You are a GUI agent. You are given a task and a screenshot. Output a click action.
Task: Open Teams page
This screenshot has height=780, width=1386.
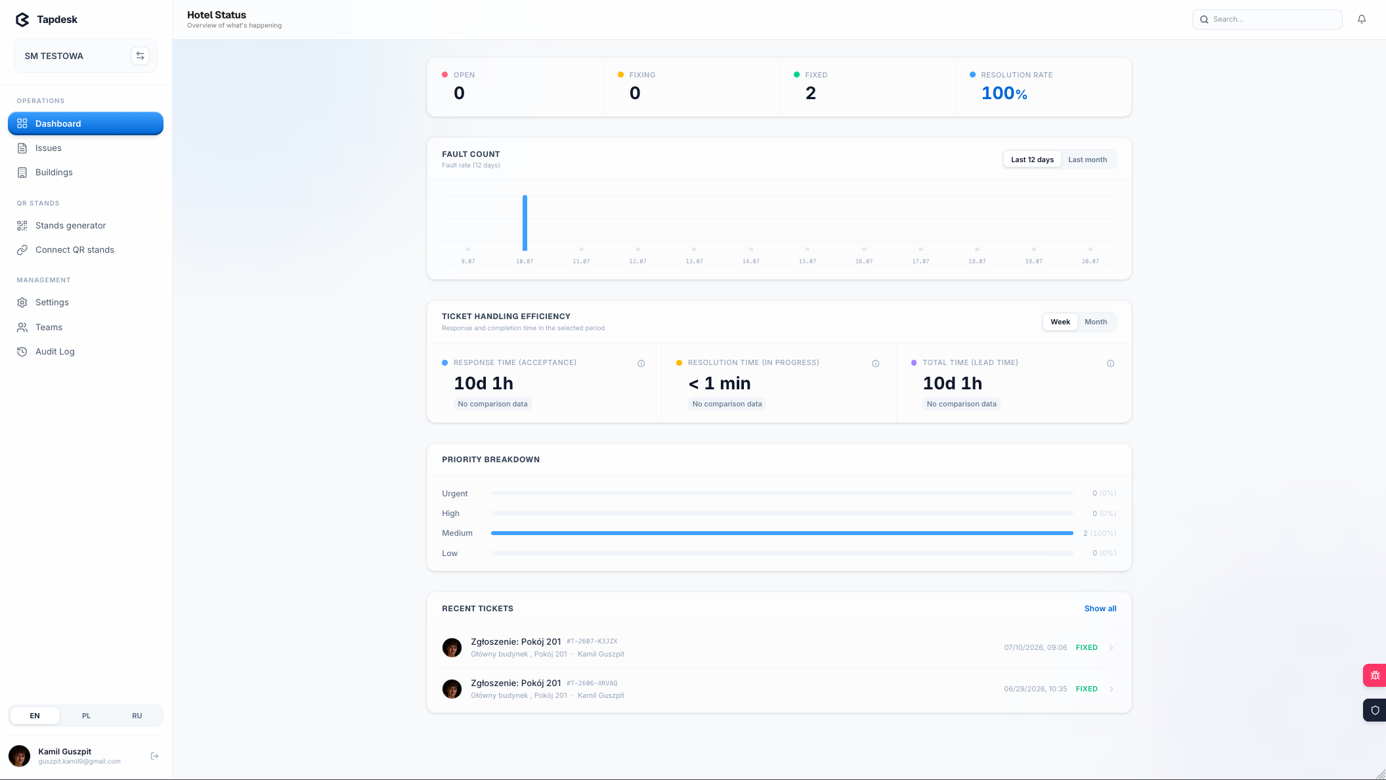(x=85, y=327)
